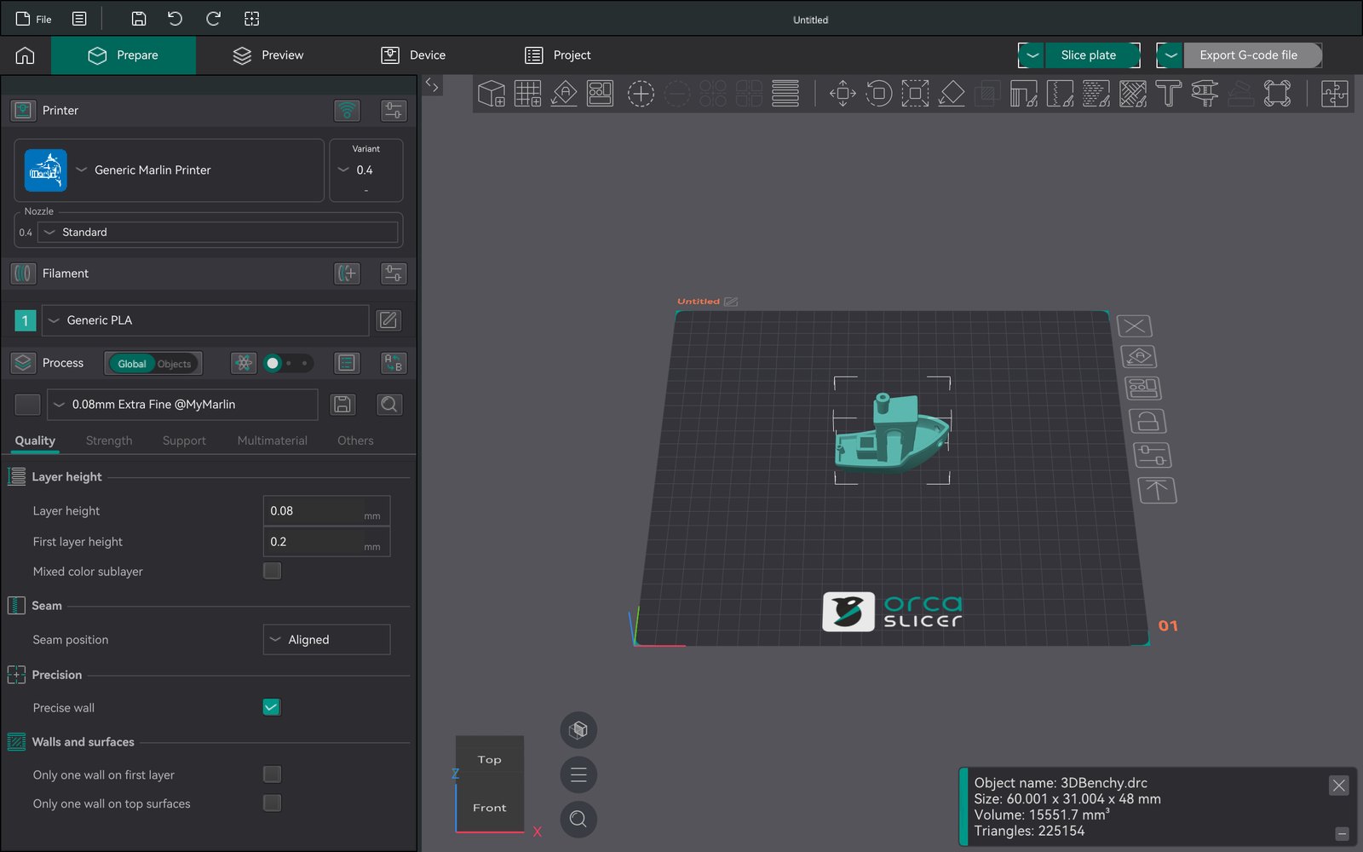Image resolution: width=1363 pixels, height=852 pixels.
Task: Click the add filament icon
Action: [347, 273]
